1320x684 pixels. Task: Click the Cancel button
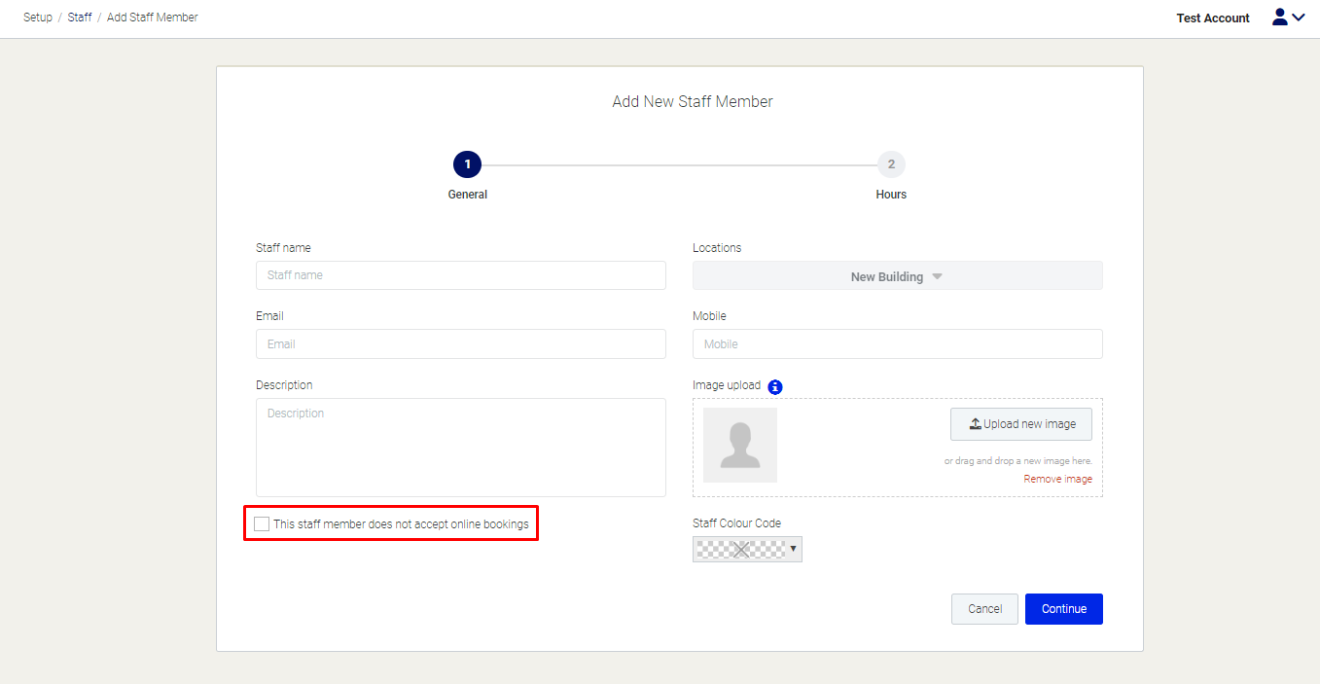point(984,609)
